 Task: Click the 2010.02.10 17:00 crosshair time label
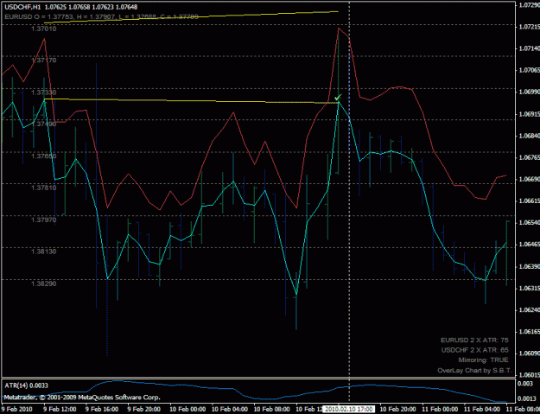(x=348, y=409)
